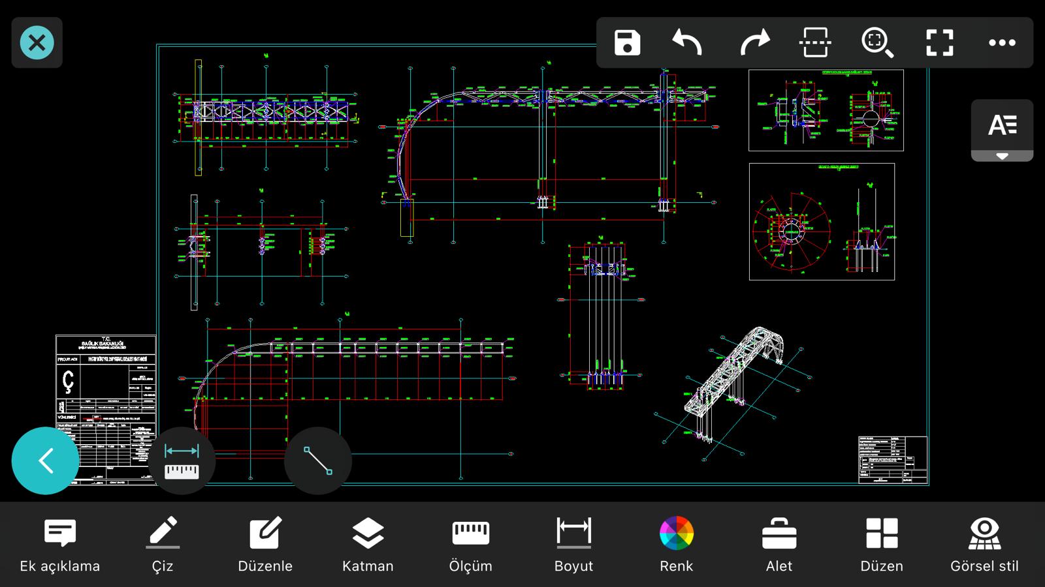Image resolution: width=1045 pixels, height=587 pixels.
Task: Open the Renk color wheel picker
Action: pyautogui.click(x=676, y=545)
